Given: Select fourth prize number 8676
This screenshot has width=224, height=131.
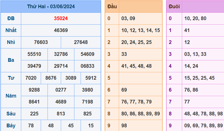Looking at the screenshot, I should tap(51, 78).
